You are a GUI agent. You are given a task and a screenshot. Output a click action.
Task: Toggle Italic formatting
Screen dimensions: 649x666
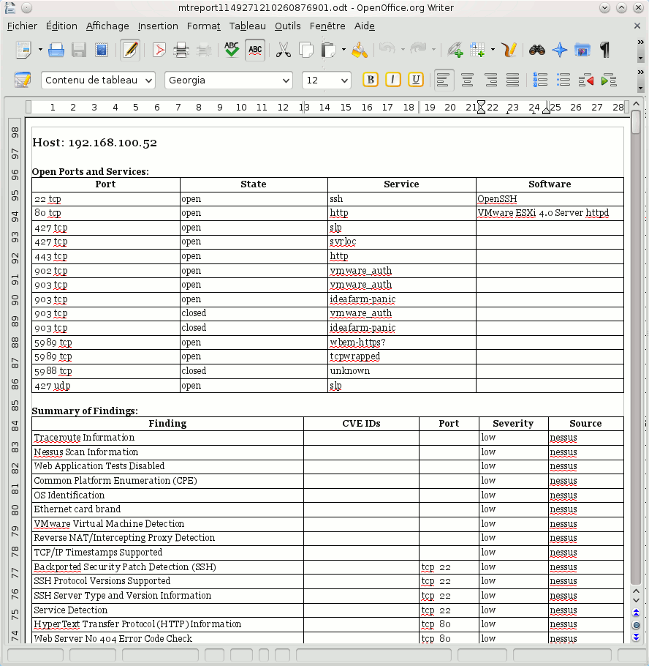click(393, 80)
